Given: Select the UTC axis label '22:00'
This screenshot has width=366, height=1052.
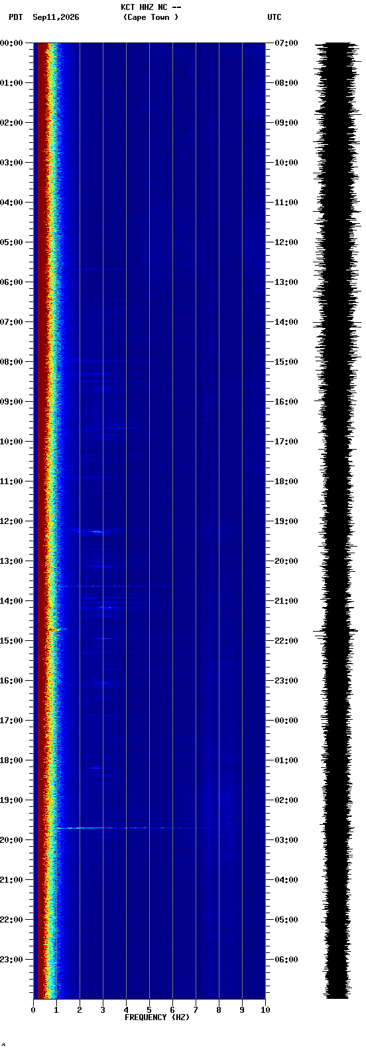Looking at the screenshot, I should coord(286,641).
